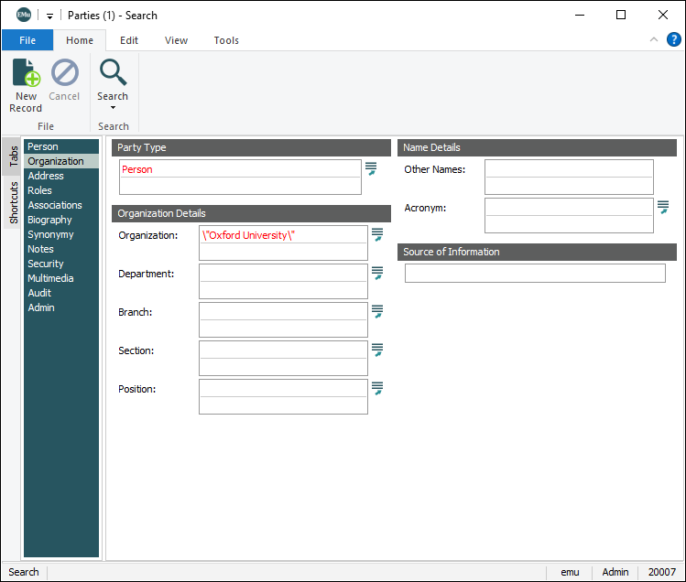Viewport: 686px width, 582px height.
Task: Open the File menu
Action: click(27, 40)
